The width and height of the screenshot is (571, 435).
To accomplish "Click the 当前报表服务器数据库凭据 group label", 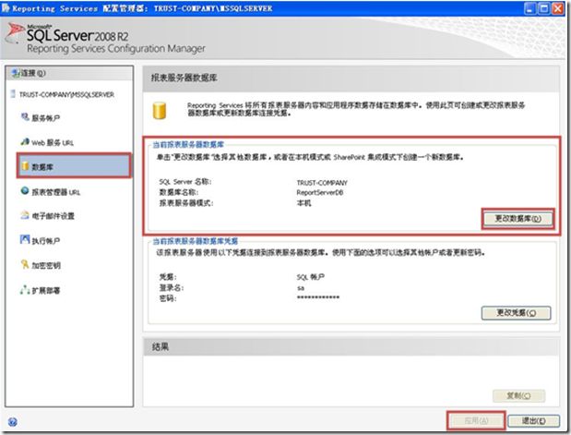I will (x=196, y=241).
